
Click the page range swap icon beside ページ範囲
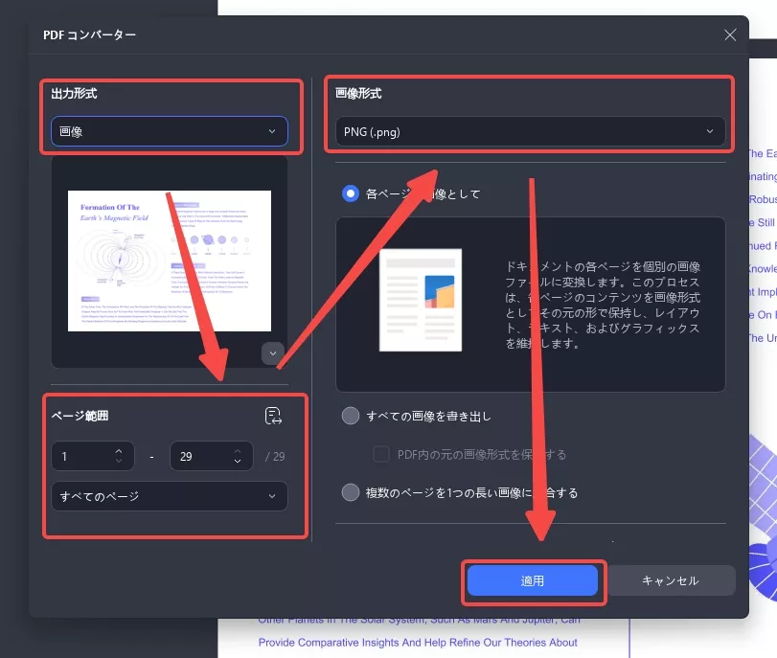pyautogui.click(x=273, y=416)
